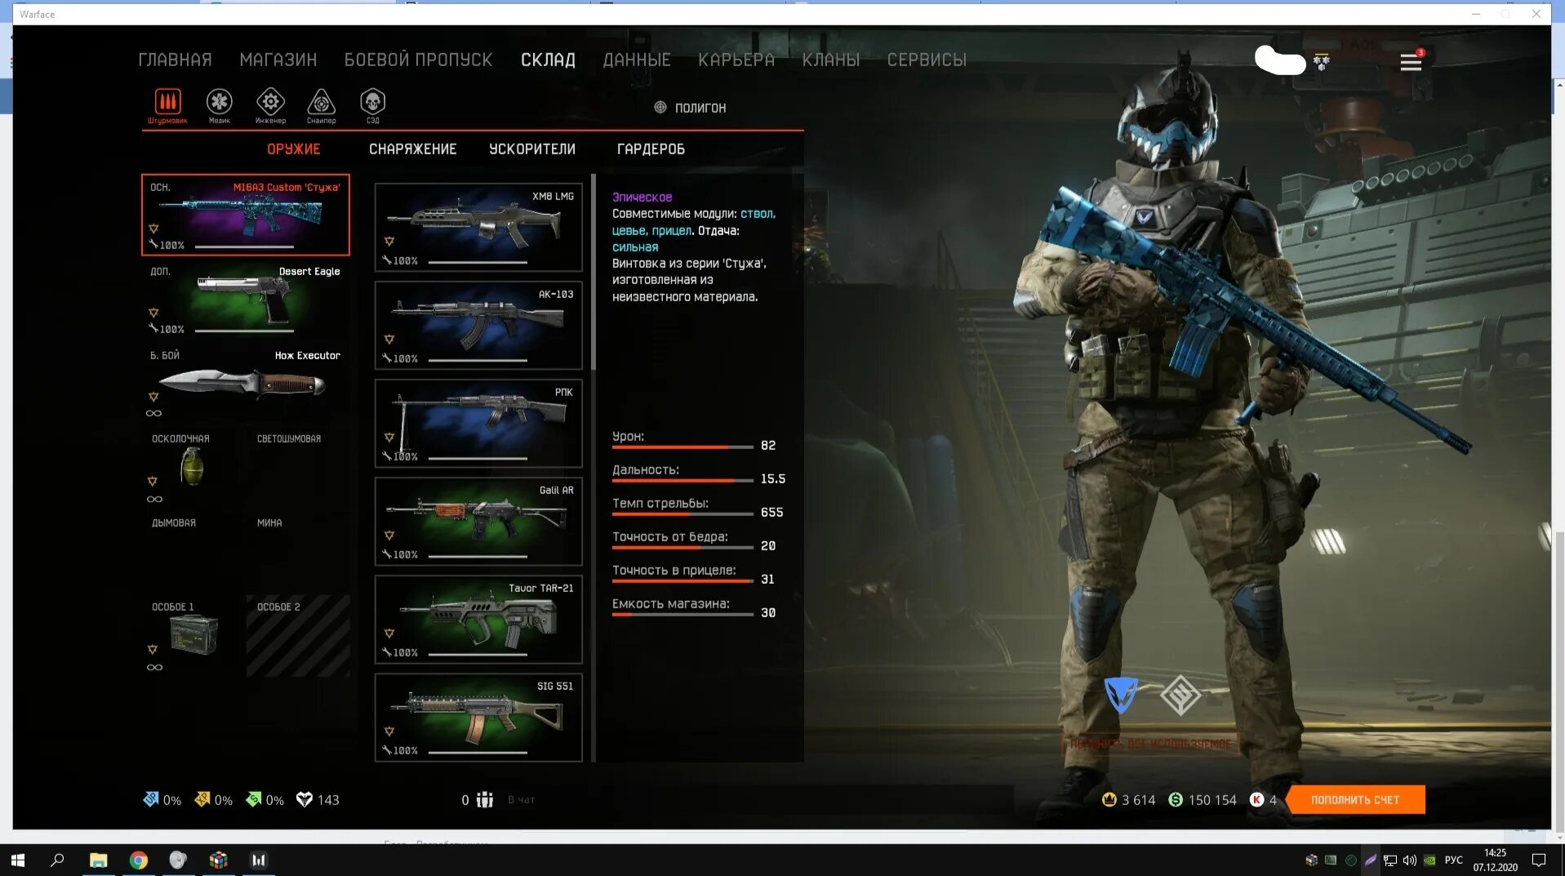Click the ПОПОЛНИТЬ СЧЕТ button
The width and height of the screenshot is (1565, 876).
(1355, 800)
